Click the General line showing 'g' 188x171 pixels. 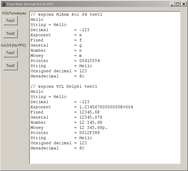click(x=56, y=45)
